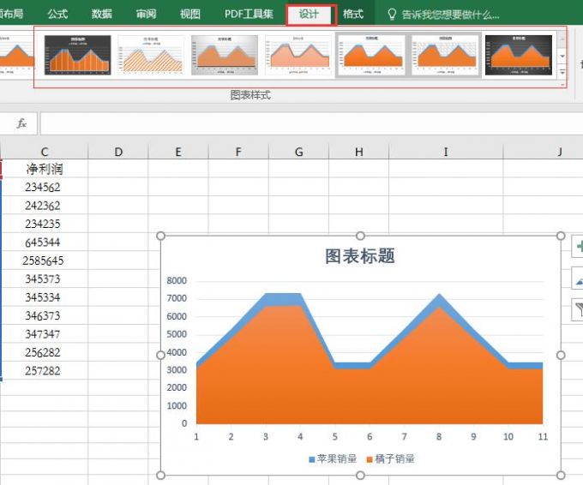Select cell containing 234235
The height and width of the screenshot is (485, 583).
(45, 224)
